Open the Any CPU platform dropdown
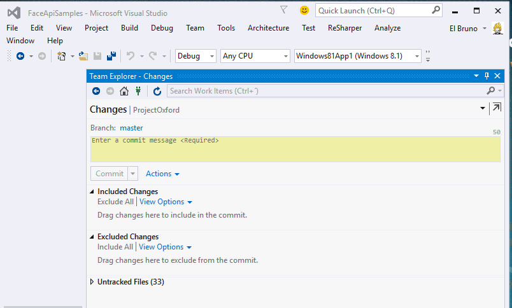Screen dimensions: 512x308 [x=255, y=56]
